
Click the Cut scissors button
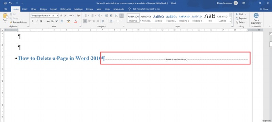(13, 14)
